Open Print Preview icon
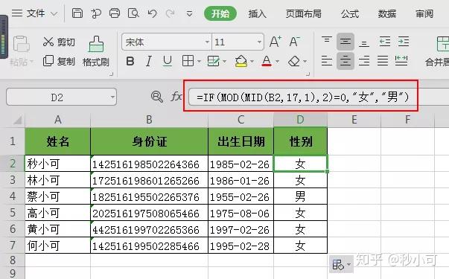The height and width of the screenshot is (279, 449). pos(133,13)
